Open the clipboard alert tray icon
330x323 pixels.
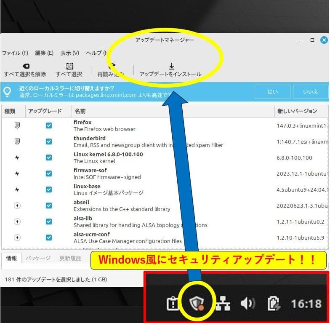(173, 304)
